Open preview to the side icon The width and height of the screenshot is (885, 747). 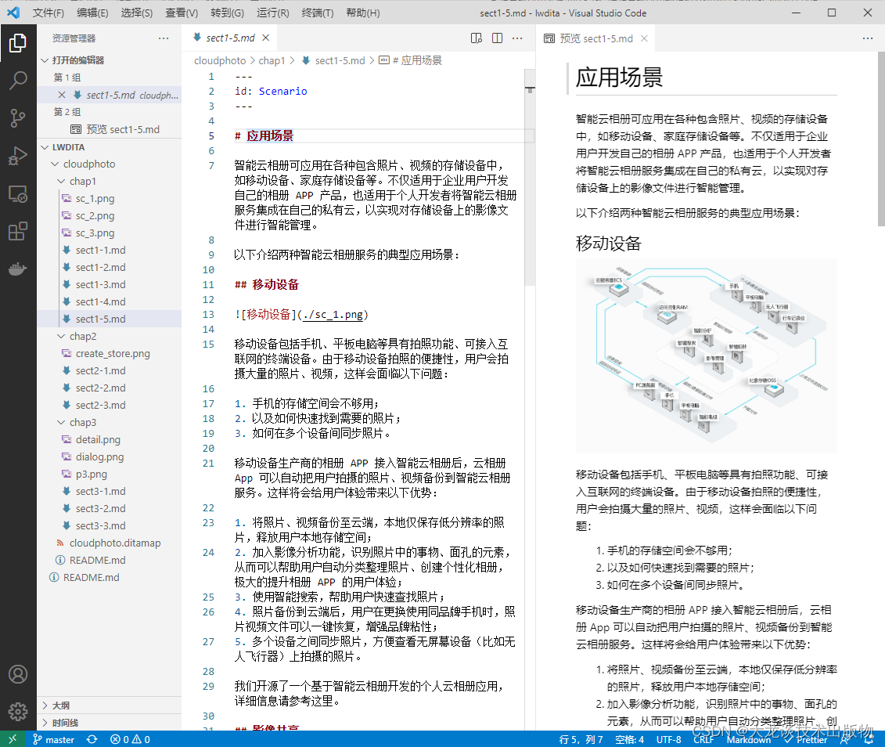pyautogui.click(x=477, y=38)
